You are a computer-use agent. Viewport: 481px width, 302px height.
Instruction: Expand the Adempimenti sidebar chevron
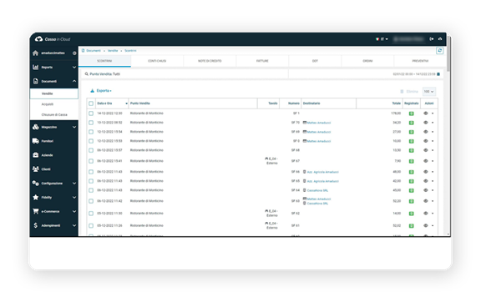tap(74, 225)
